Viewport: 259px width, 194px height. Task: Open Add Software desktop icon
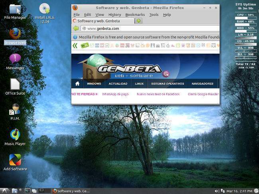pyautogui.click(x=15, y=160)
